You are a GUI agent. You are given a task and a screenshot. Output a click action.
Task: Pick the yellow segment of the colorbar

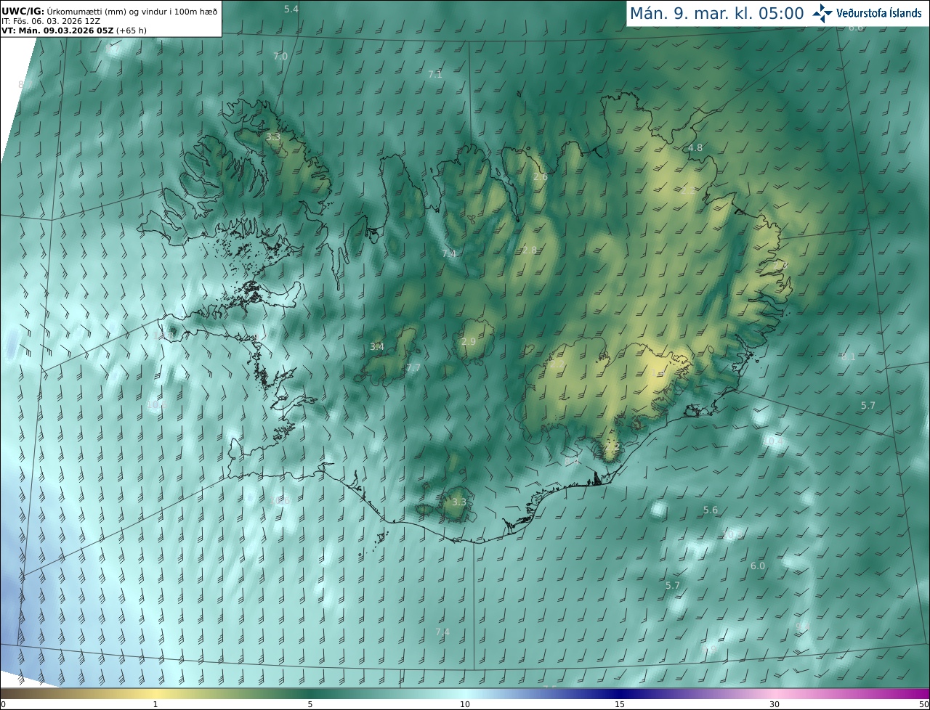(156, 693)
